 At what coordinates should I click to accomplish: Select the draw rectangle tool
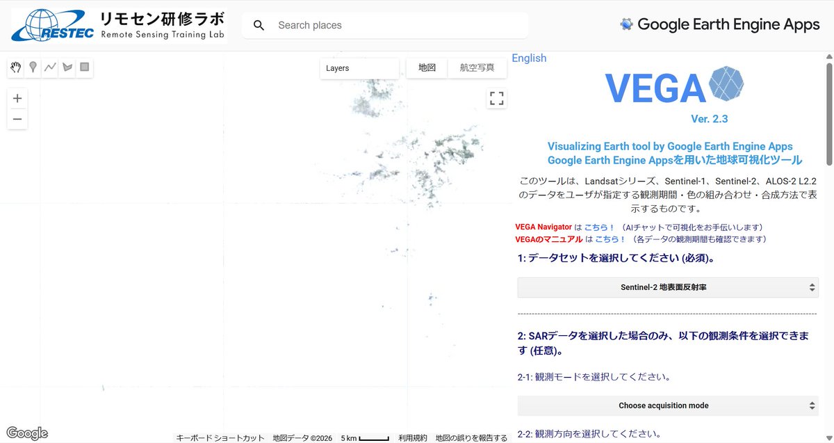pyautogui.click(x=85, y=67)
